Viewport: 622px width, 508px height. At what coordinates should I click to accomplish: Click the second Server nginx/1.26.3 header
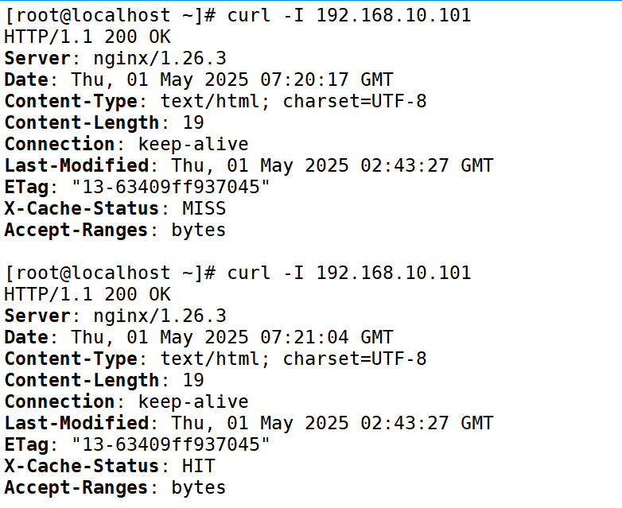tap(115, 316)
